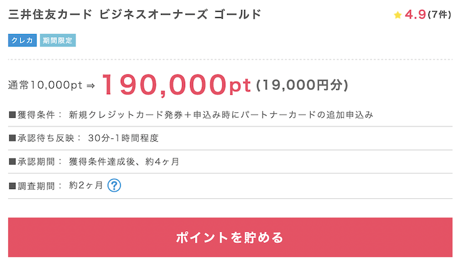Click the 通常10,000pt regular points text
The image size is (460, 264).
click(45, 85)
